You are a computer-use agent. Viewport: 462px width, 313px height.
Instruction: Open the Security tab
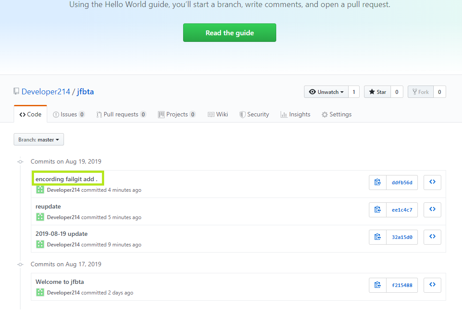point(254,114)
